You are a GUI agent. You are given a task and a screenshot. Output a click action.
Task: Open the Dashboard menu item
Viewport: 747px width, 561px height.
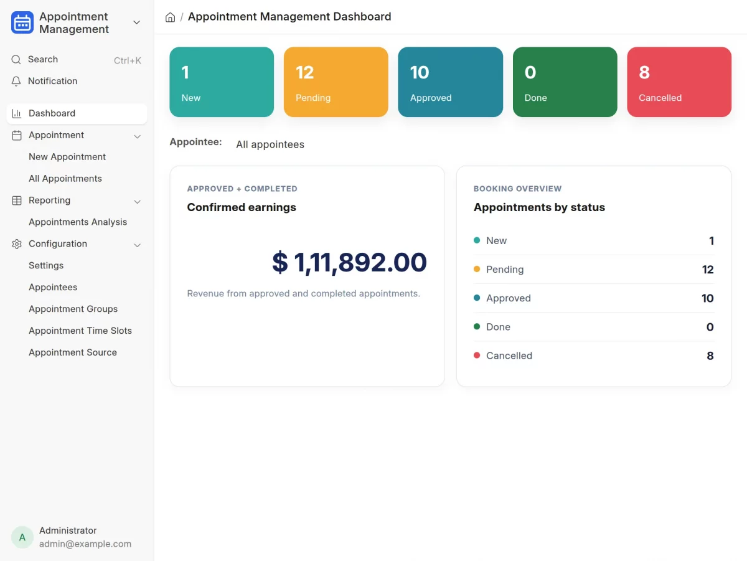tap(77, 113)
